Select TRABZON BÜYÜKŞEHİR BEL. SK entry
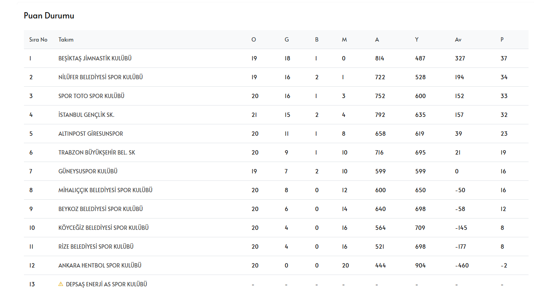Image resolution: width=534 pixels, height=293 pixels. (97, 153)
